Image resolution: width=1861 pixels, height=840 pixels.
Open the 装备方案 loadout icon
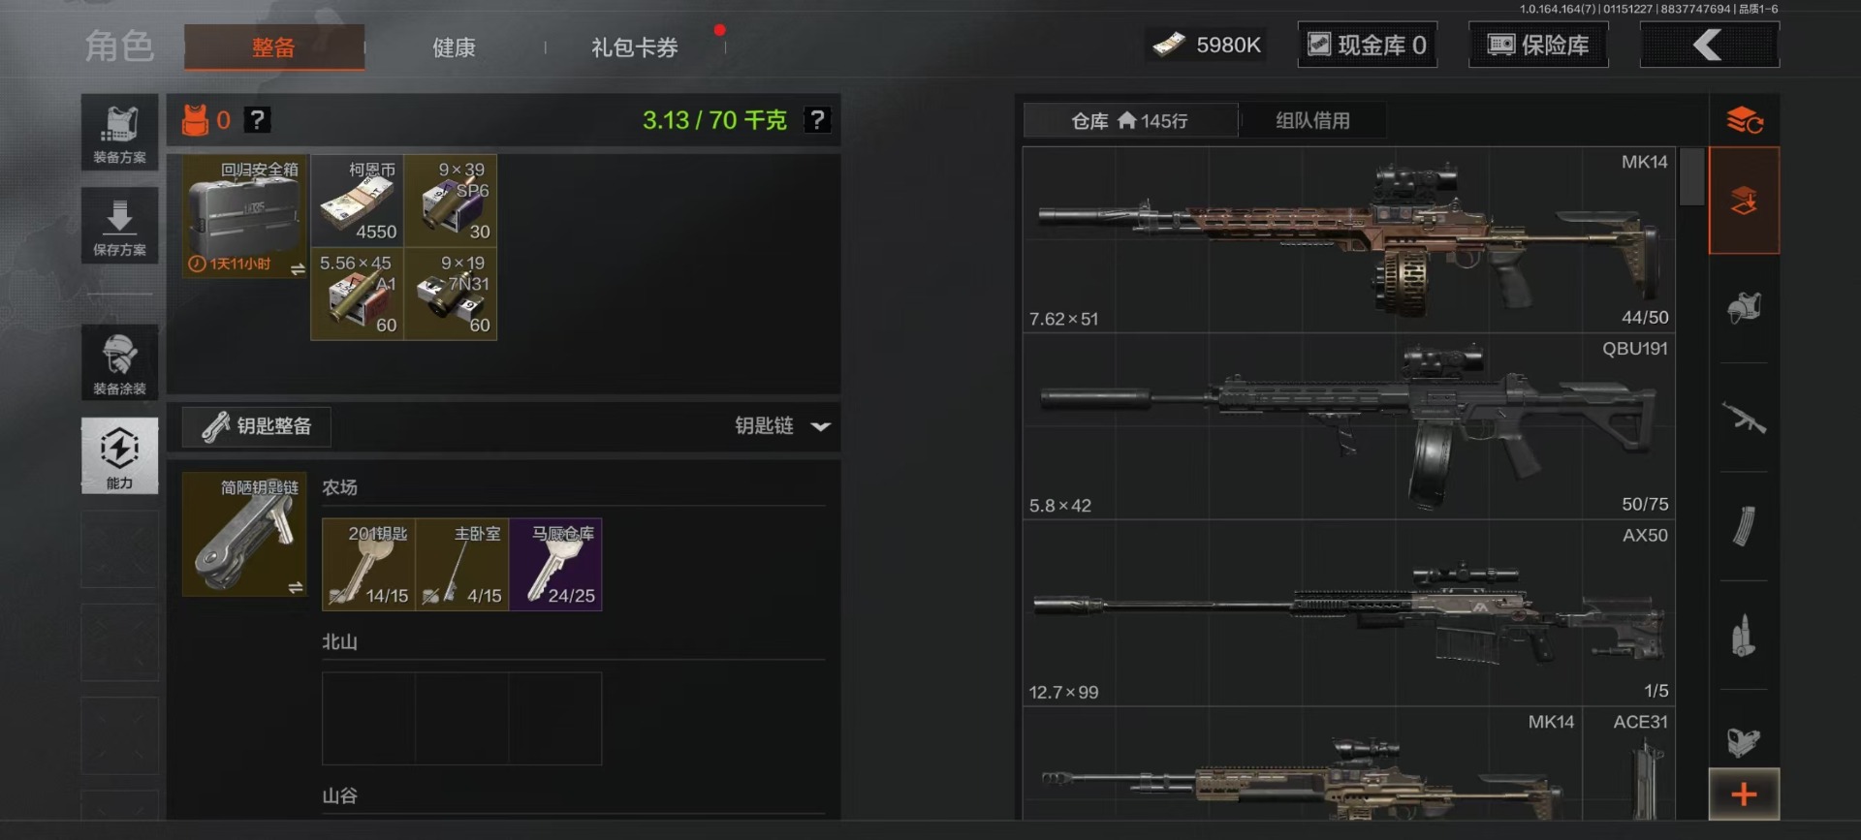[x=119, y=132]
